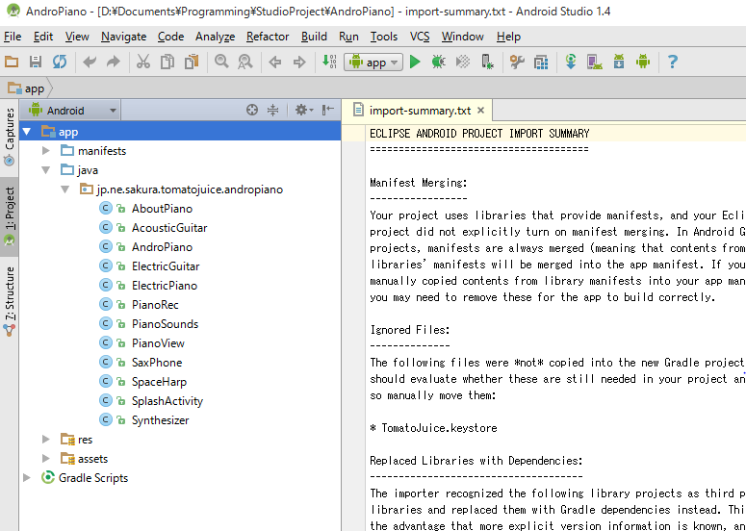Image resolution: width=746 pixels, height=531 pixels.
Task: Click the project panel settings gear
Action: coord(301,110)
